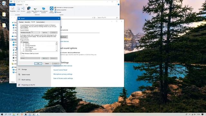
Task: Switch to the View ribbon tab
Action: (26, 5)
